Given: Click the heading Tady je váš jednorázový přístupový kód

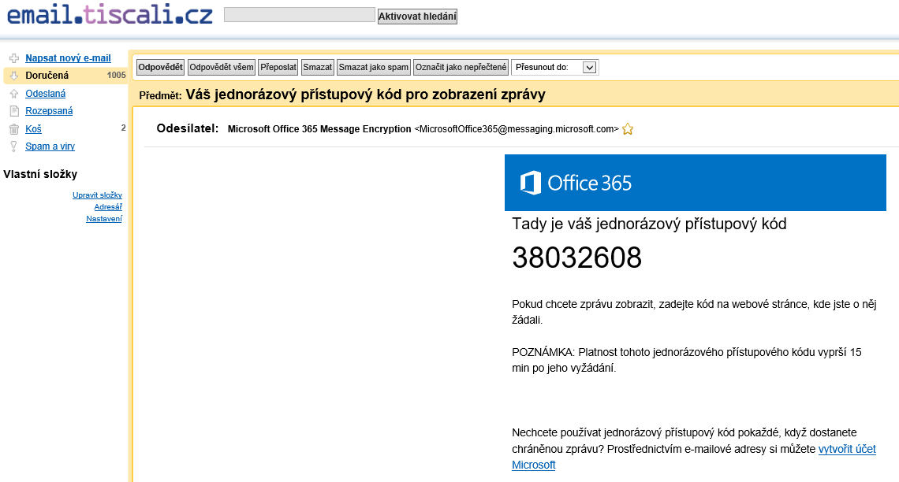Looking at the screenshot, I should (649, 224).
